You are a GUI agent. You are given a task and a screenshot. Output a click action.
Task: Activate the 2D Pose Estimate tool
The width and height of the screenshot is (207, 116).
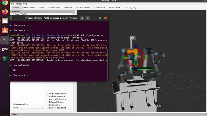click(83, 8)
